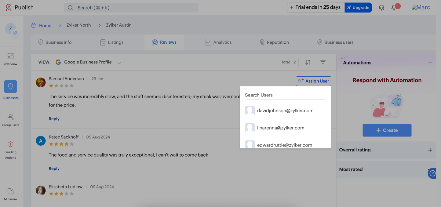
Task: Switch to the Analytics tab
Action: [x=218, y=42]
